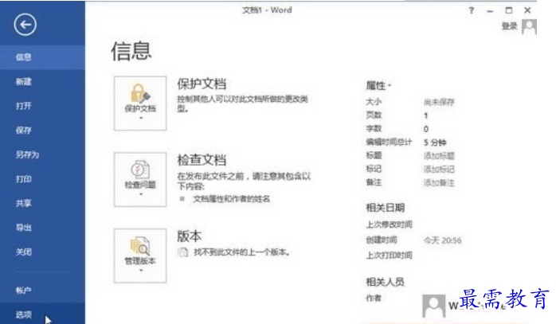Click the 相关日期 heading
This screenshot has height=324, width=556.
click(x=385, y=208)
